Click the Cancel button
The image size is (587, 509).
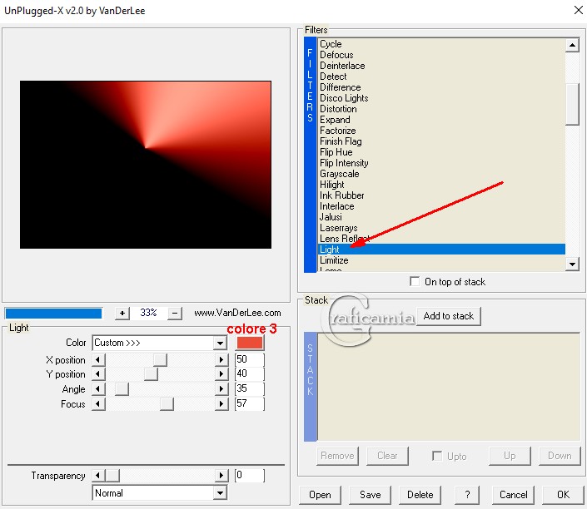(x=513, y=495)
